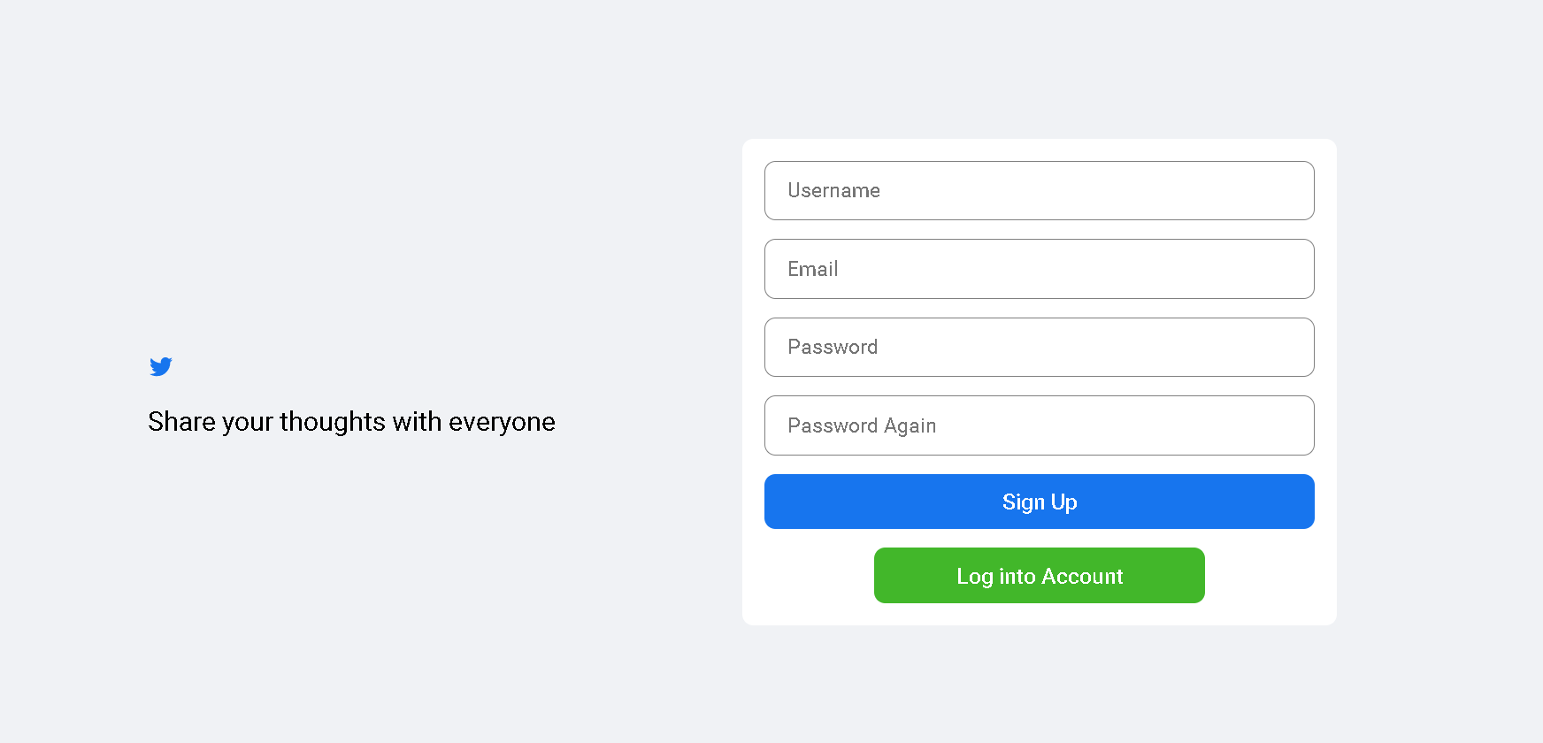Click the slogan 'Share your thoughts with everyone'

click(351, 422)
